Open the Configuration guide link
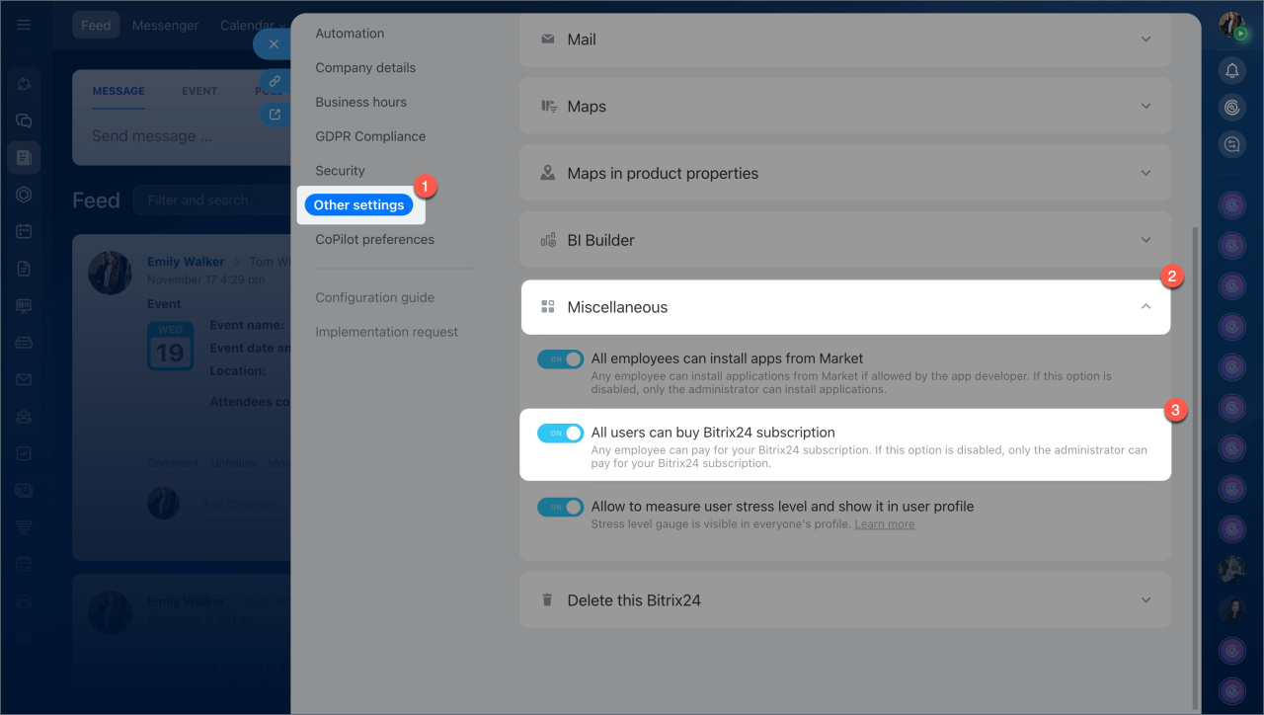Viewport: 1264px width, 715px height. pyautogui.click(x=374, y=297)
